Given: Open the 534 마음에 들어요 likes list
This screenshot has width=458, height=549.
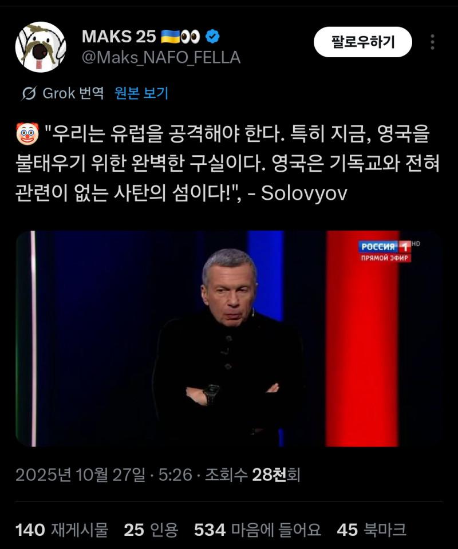Looking at the screenshot, I should pos(258,530).
